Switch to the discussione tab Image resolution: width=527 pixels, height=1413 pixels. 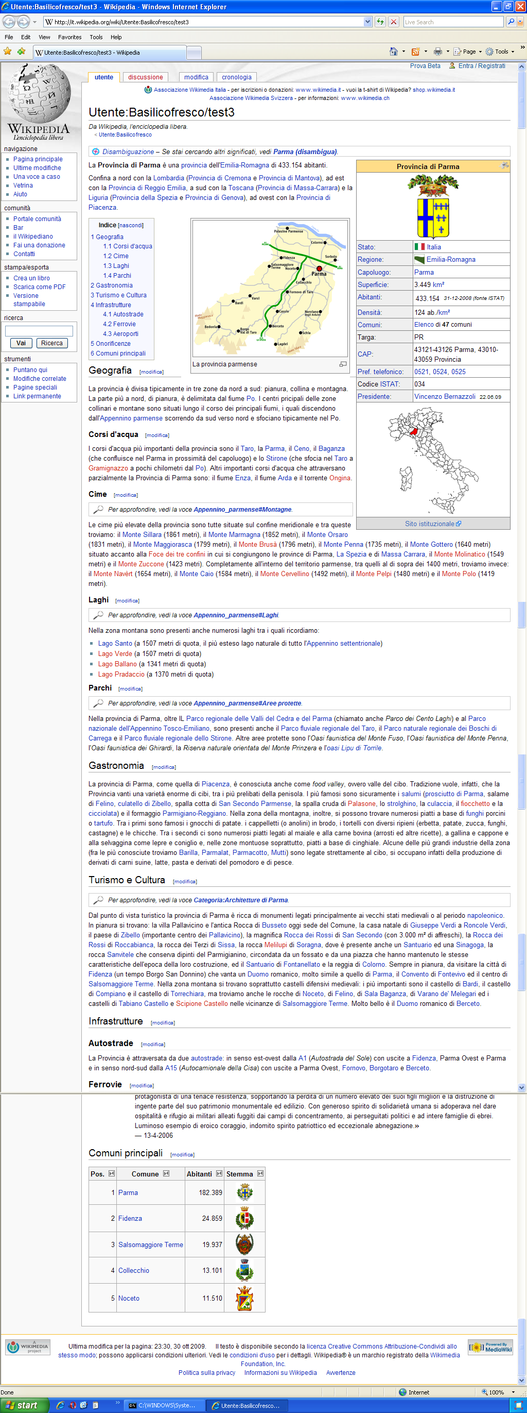(x=145, y=77)
